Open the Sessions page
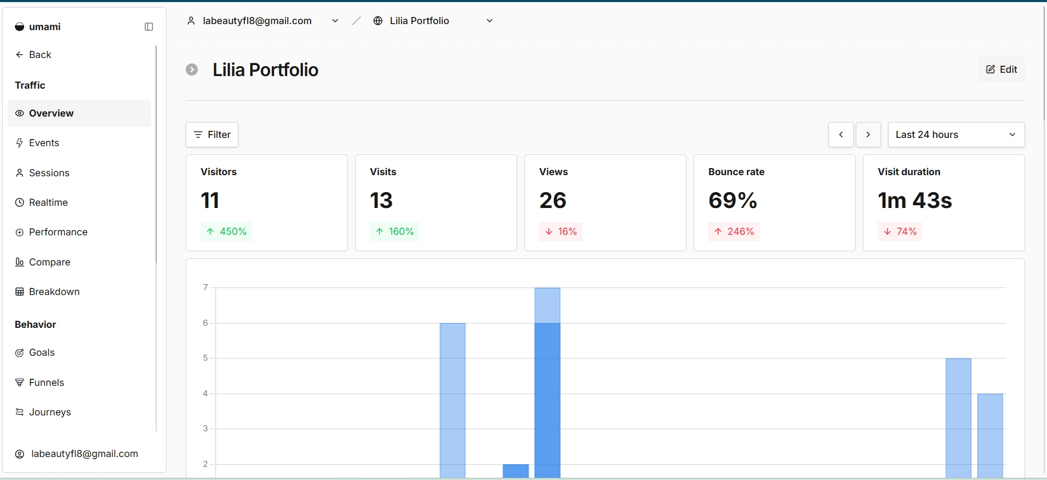This screenshot has width=1047, height=480. (79, 173)
